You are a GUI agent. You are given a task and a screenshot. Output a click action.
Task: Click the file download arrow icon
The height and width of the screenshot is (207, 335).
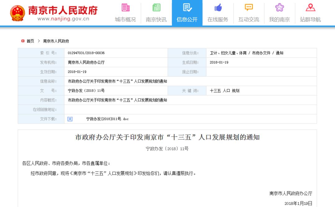70,119
